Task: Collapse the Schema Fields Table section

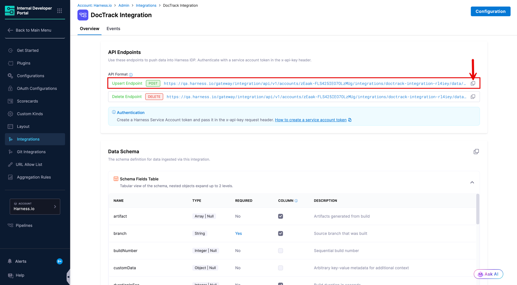Action: pos(472,182)
